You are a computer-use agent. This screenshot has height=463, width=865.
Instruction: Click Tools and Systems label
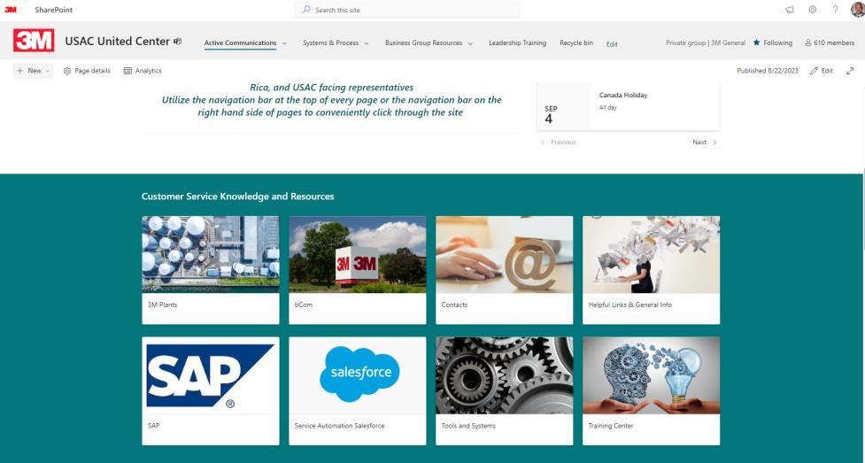coord(468,426)
